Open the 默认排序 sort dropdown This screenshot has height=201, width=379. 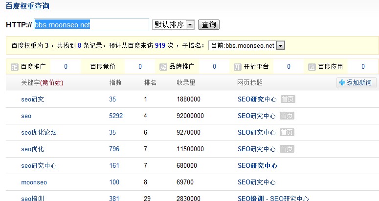(x=174, y=25)
